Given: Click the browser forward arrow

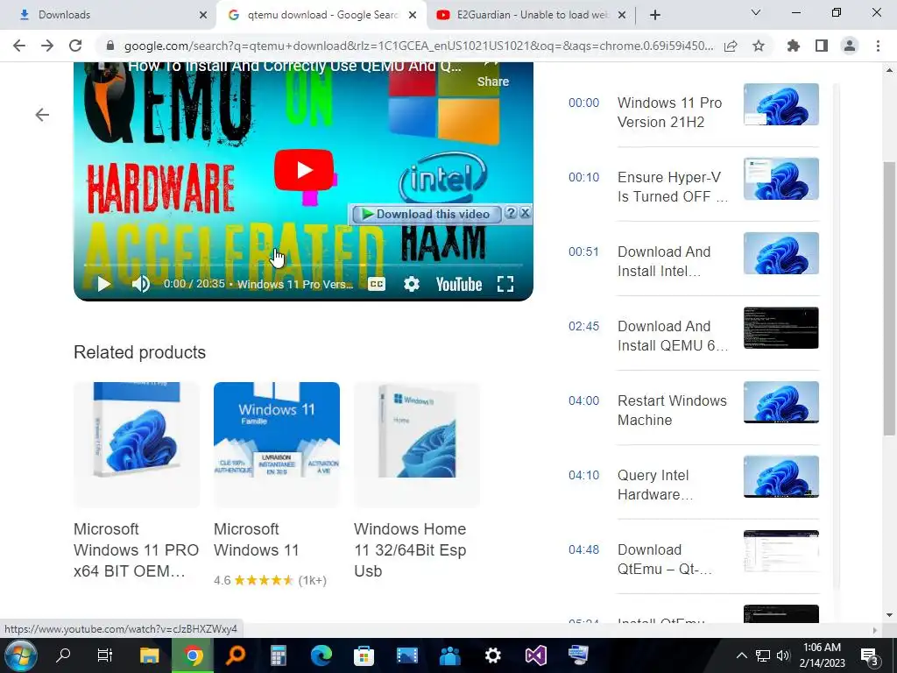Looking at the screenshot, I should pos(47,46).
